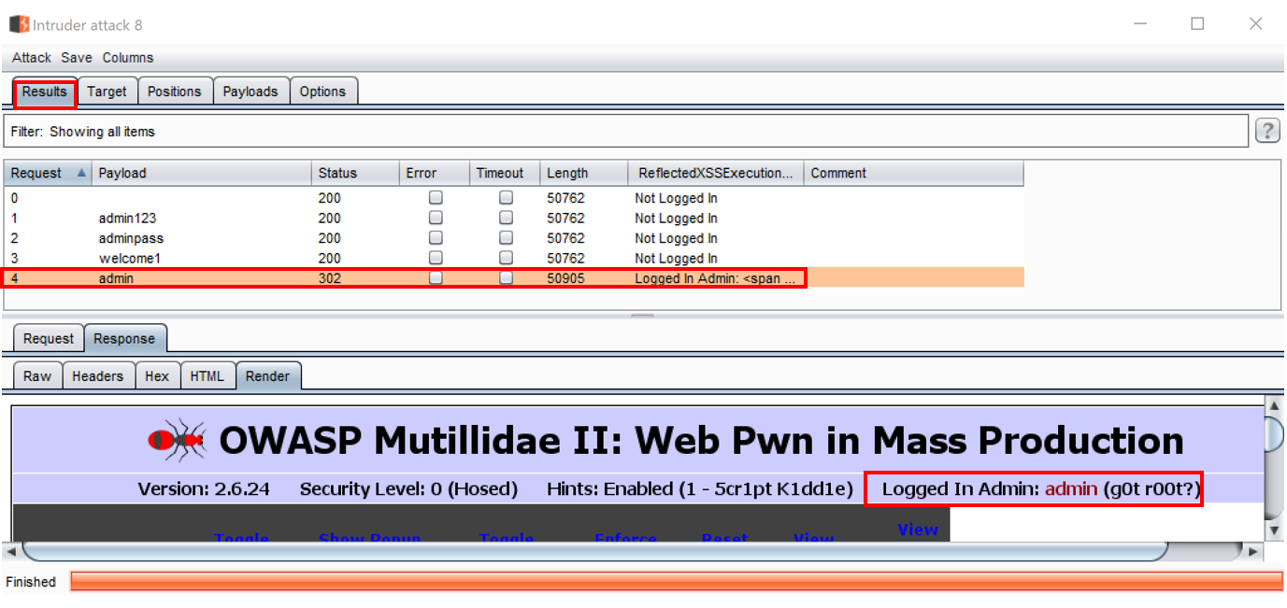Toggle Timeout checkbox for admin row
Screen dimensions: 1287x608
click(x=506, y=278)
